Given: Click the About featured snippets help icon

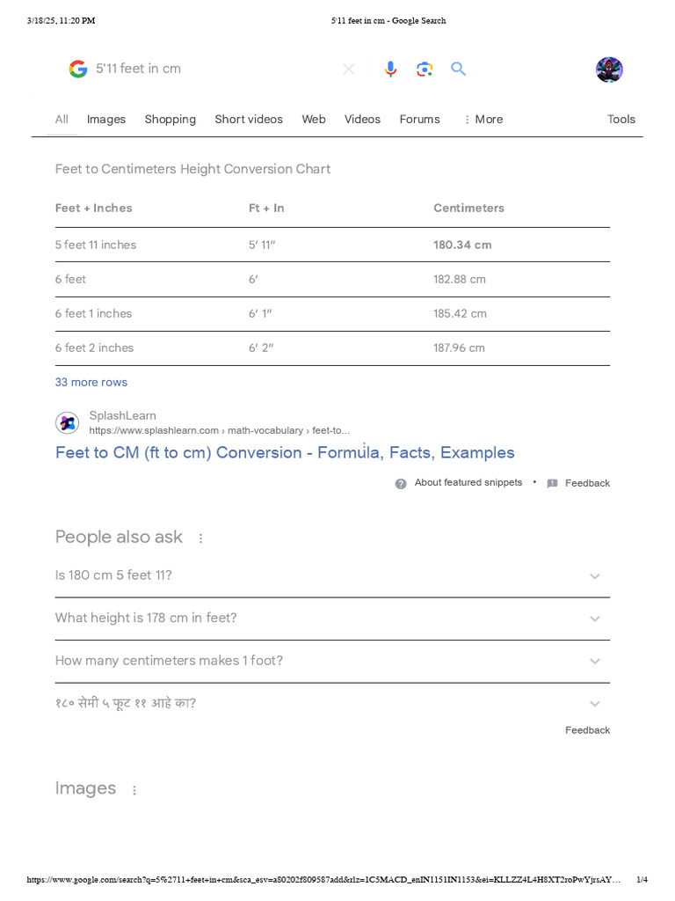Looking at the screenshot, I should (401, 483).
